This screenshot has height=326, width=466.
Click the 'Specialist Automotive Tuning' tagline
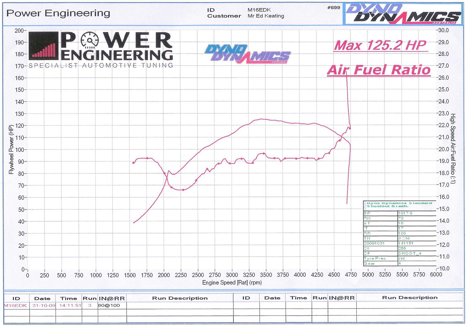coord(101,66)
